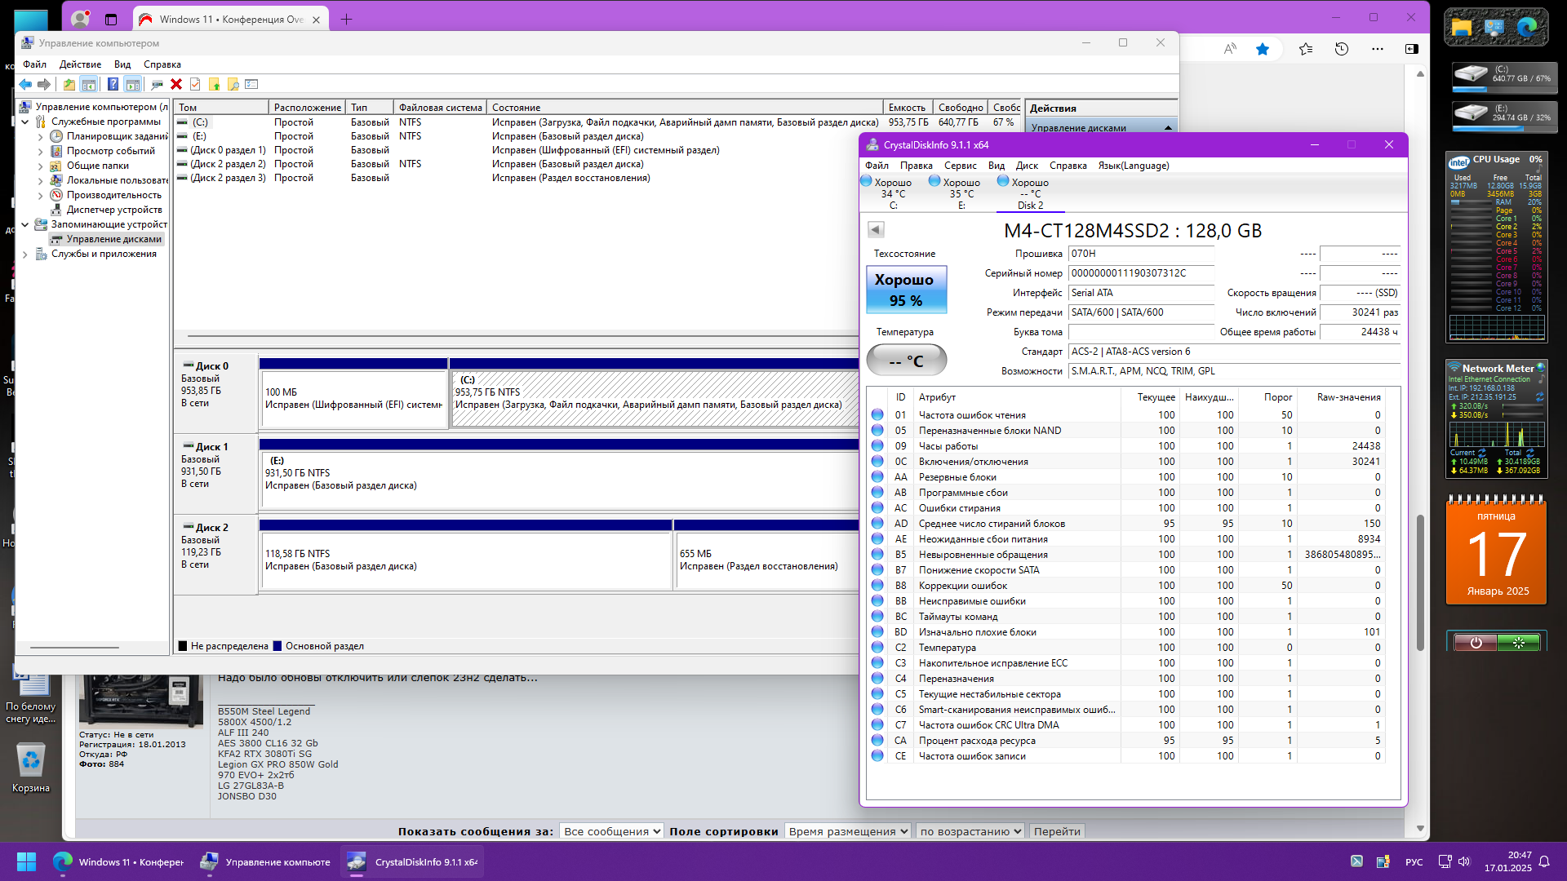Click the red power button gadget
Viewport: 1567px width, 881px height.
[1476, 643]
